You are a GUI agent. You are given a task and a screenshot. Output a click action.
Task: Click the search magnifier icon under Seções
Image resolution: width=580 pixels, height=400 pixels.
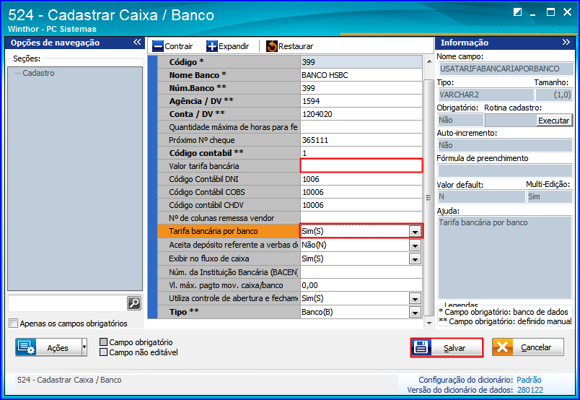pyautogui.click(x=134, y=303)
